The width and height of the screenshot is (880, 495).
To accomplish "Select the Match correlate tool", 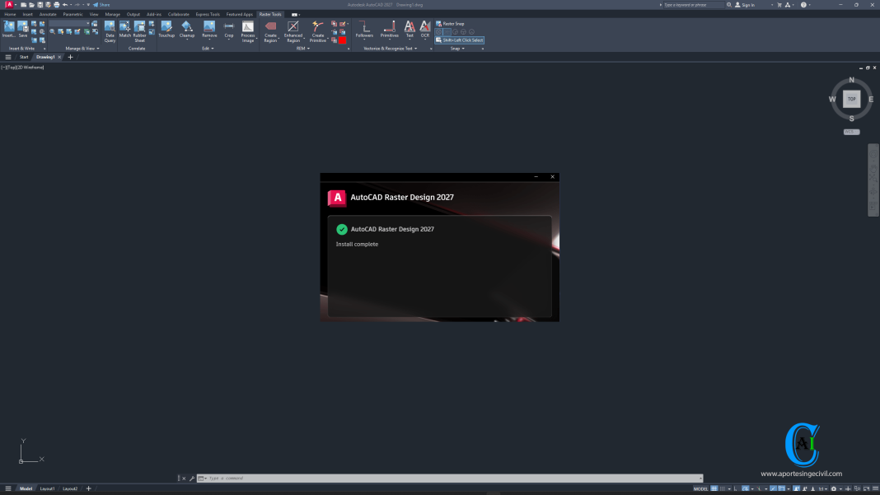I will coord(124,29).
